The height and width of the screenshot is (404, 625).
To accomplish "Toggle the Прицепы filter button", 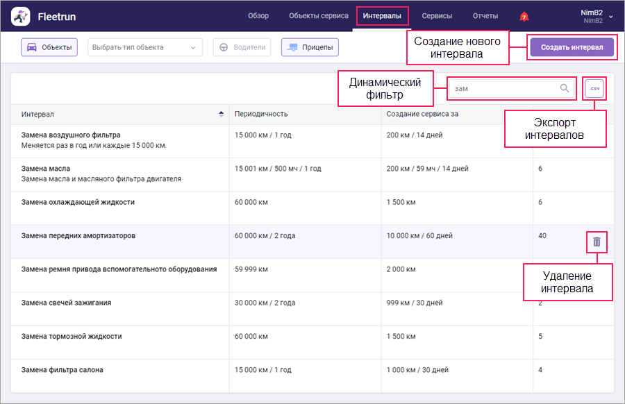I will 310,47.
